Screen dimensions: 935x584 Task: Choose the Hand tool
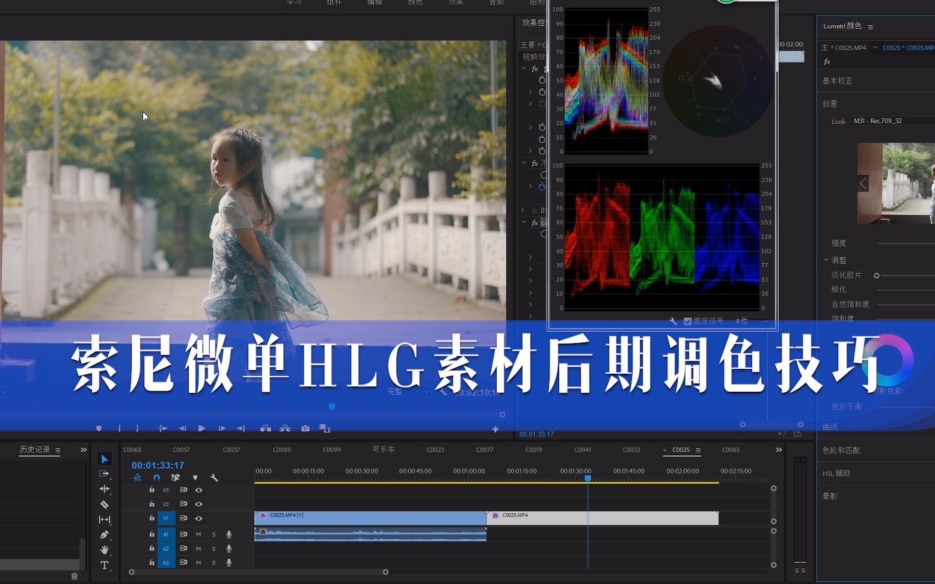click(105, 549)
